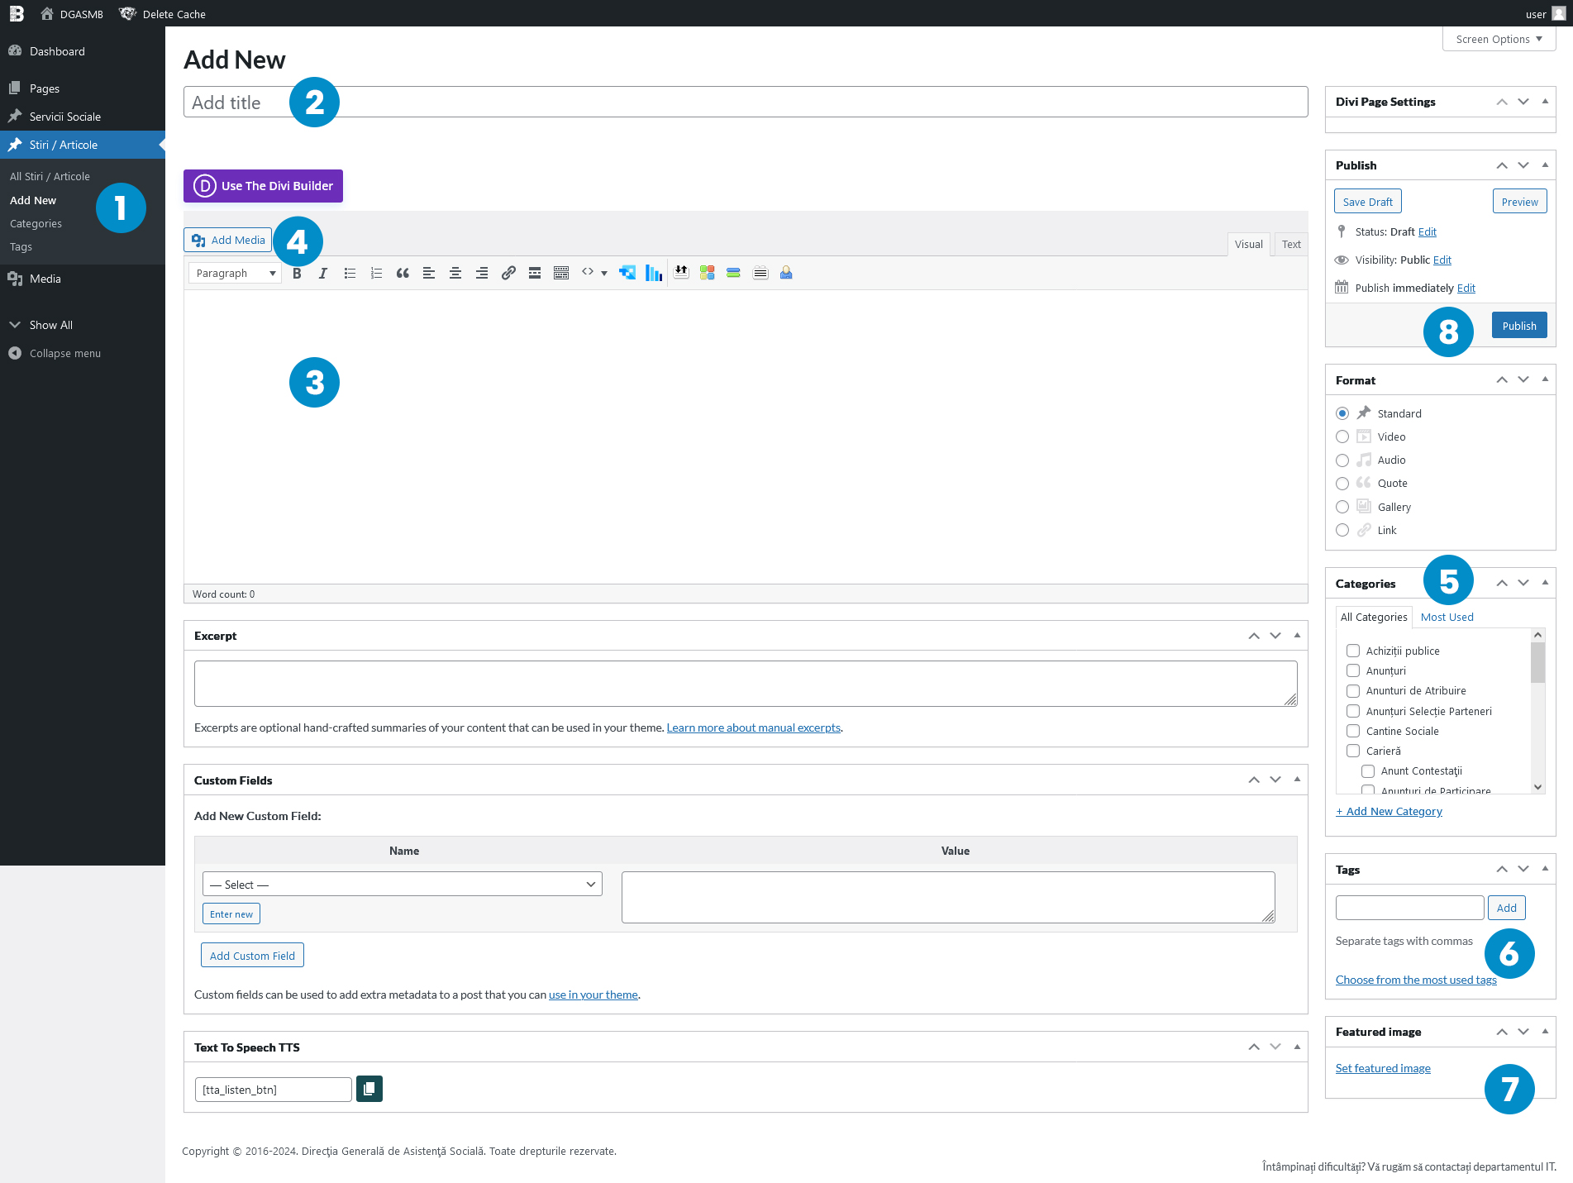Click Use The Divi Builder
The height and width of the screenshot is (1183, 1573).
pos(263,186)
